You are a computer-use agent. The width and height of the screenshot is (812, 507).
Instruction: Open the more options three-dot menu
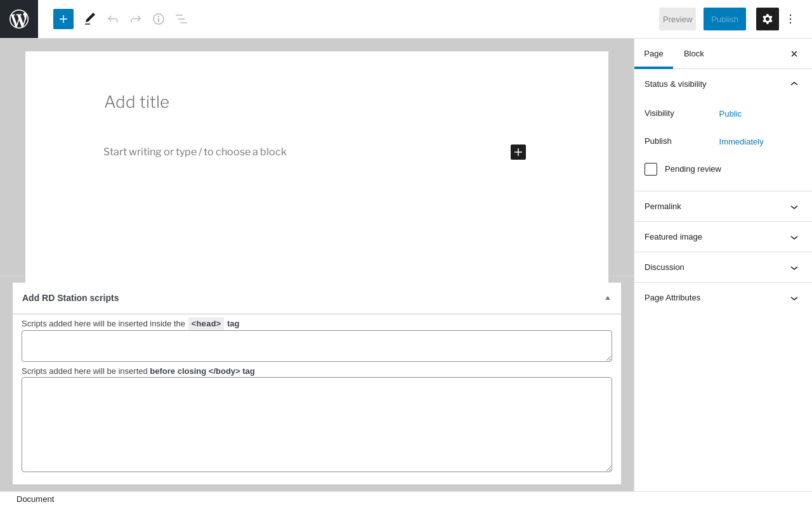pyautogui.click(x=790, y=19)
